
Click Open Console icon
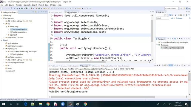(182, 65)
